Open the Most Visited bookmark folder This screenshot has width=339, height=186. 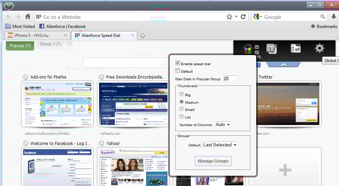[x=20, y=26]
